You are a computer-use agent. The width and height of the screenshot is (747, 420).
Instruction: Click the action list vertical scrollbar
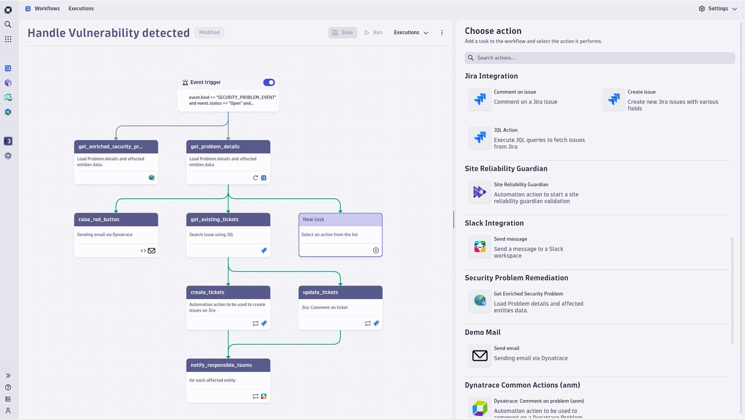732,290
